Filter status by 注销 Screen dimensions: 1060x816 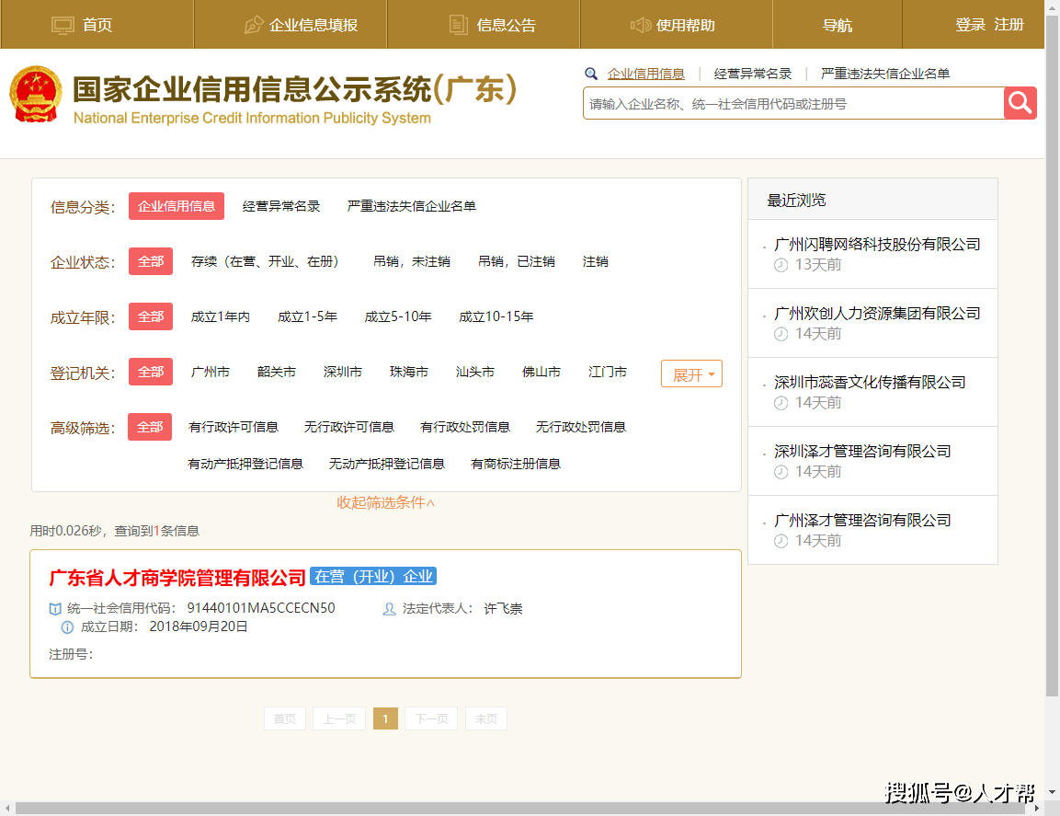tap(596, 262)
